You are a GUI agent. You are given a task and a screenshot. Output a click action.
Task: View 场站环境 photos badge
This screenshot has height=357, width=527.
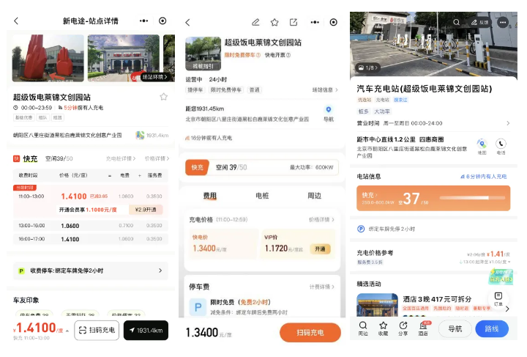click(154, 77)
